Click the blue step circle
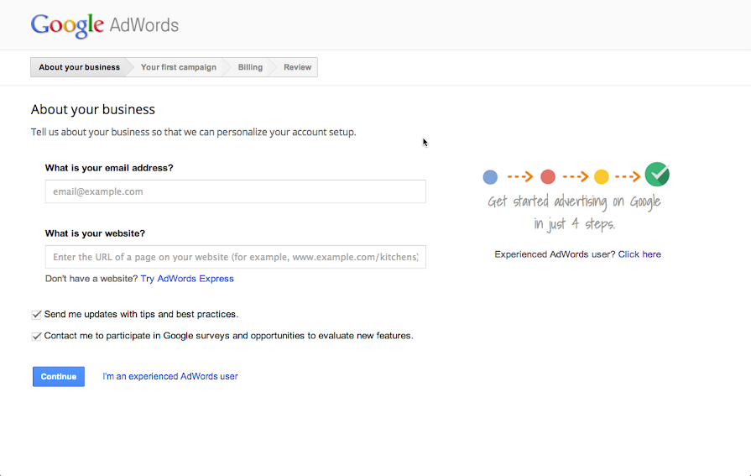 coord(491,177)
